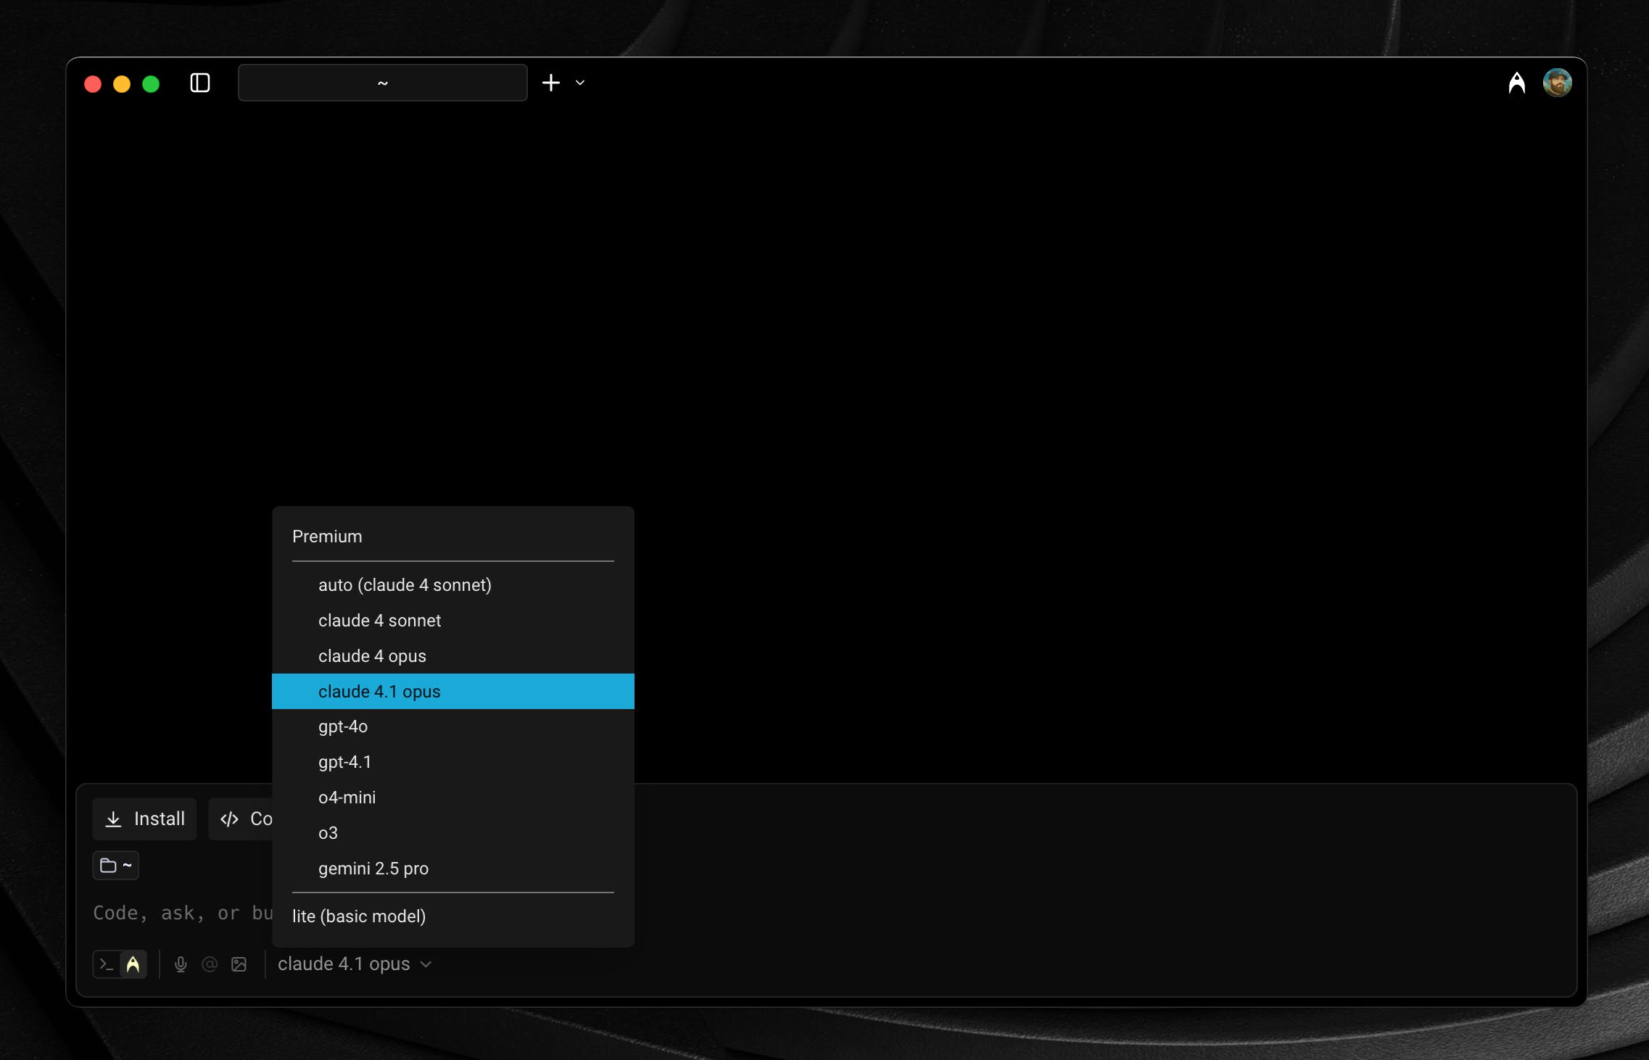The image size is (1649, 1060).
Task: Select the o4-mini model option
Action: tap(347, 798)
